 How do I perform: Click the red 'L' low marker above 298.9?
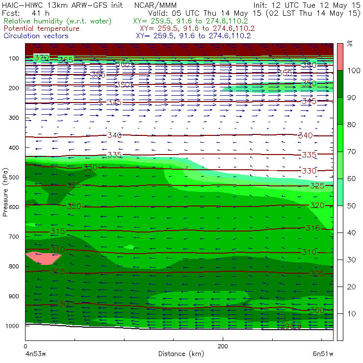286,319
